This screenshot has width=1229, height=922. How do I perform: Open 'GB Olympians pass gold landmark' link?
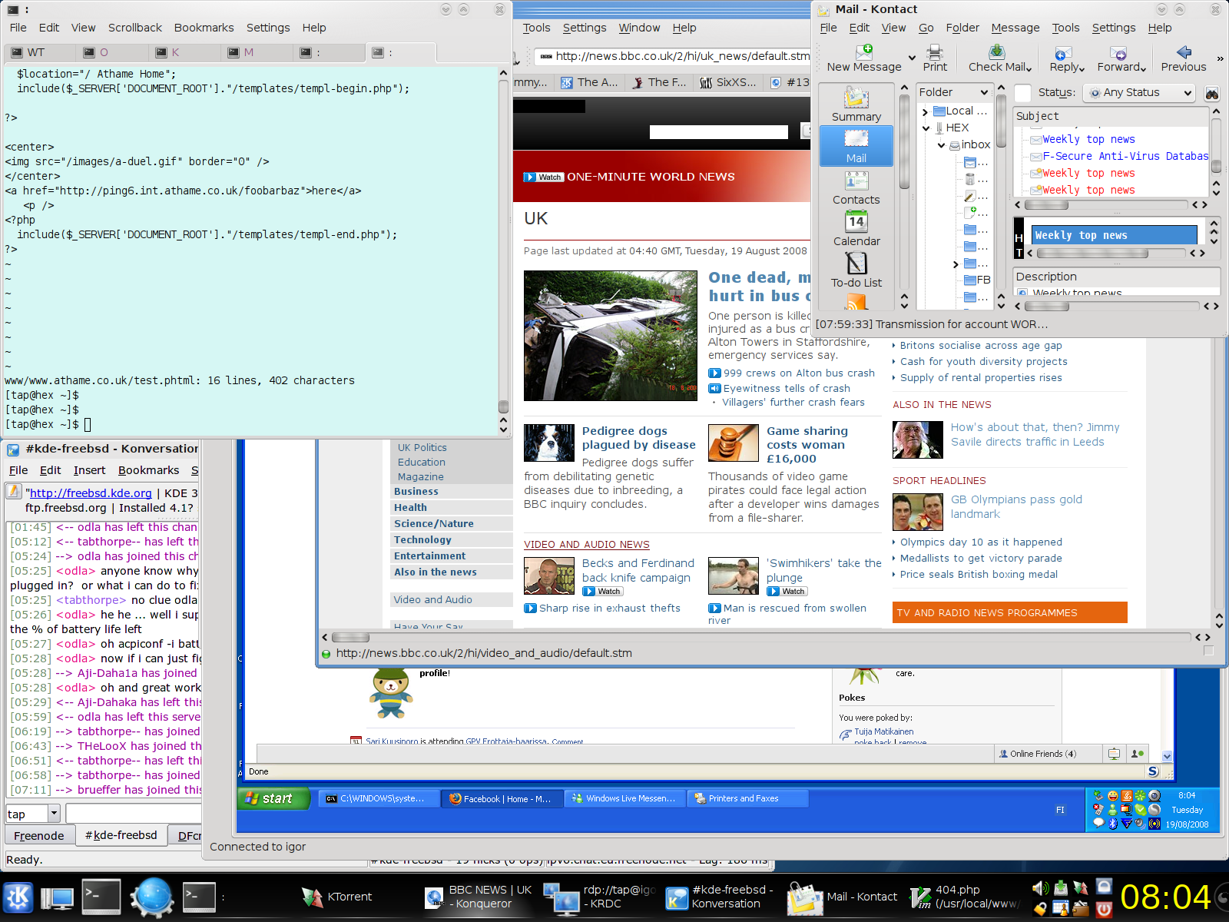click(1016, 507)
